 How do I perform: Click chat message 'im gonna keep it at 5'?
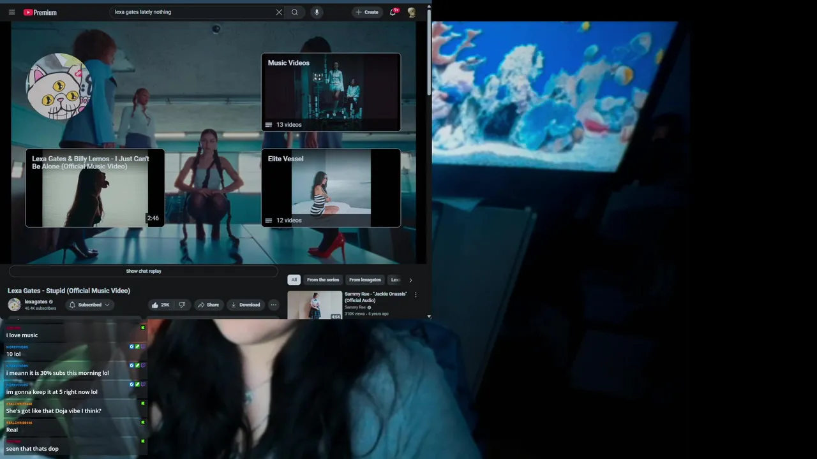pos(52,392)
